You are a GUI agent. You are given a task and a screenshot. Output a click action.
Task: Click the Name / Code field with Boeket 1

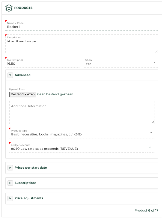click(82, 26)
